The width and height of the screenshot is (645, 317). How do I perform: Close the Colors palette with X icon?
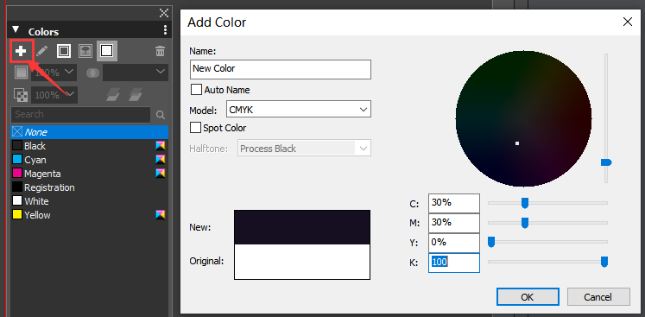pyautogui.click(x=164, y=13)
